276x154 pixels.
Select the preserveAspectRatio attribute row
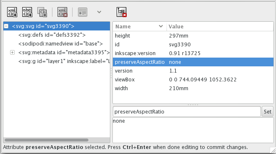click(193, 62)
